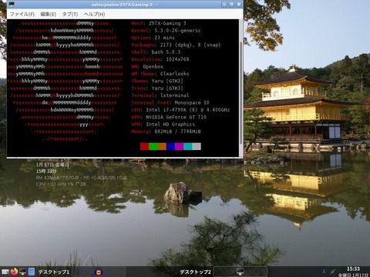Click the 'Intel i7-4790K (8) @ 4.400GHz' text
This screenshot has width=370, height=277.
[x=187, y=110]
